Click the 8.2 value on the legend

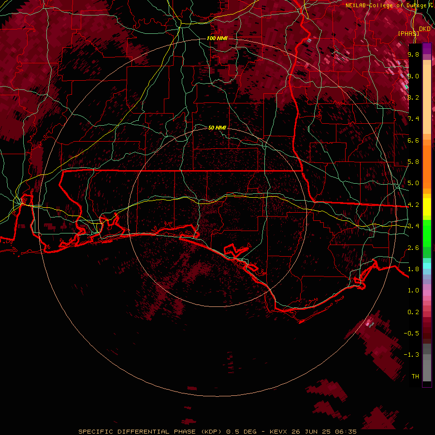(x=413, y=97)
